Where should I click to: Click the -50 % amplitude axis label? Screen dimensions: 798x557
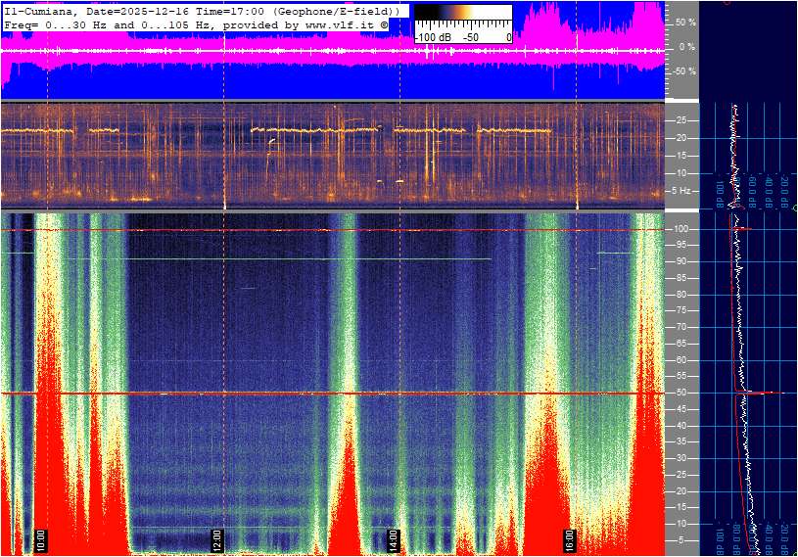tap(682, 71)
